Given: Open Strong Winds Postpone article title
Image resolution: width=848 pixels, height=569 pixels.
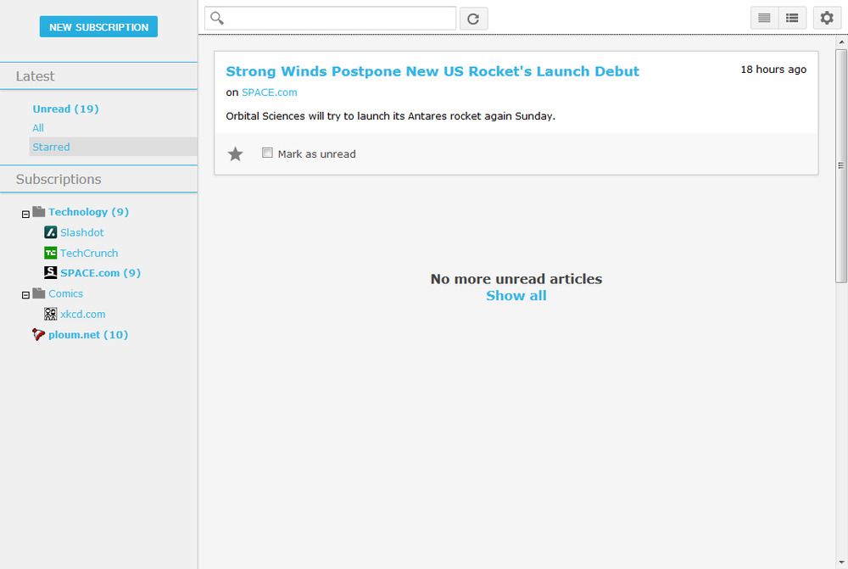Looking at the screenshot, I should (432, 71).
